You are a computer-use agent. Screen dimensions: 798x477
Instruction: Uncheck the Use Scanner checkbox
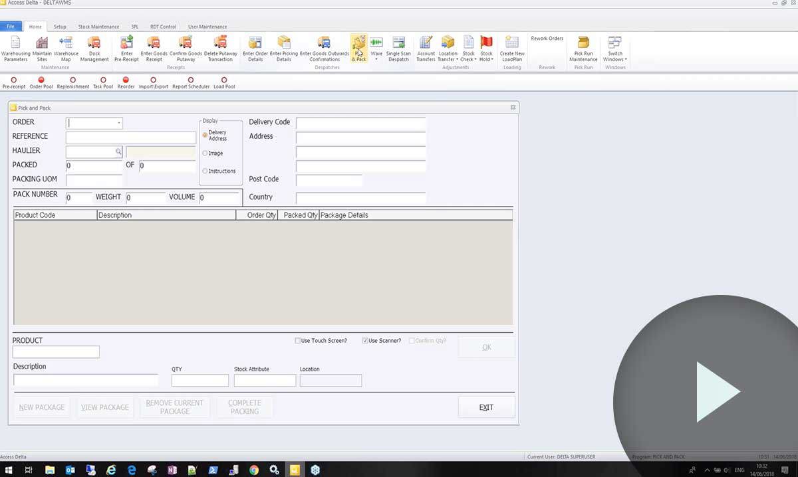coord(365,341)
